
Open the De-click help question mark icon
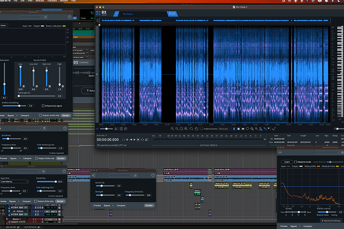point(64,171)
